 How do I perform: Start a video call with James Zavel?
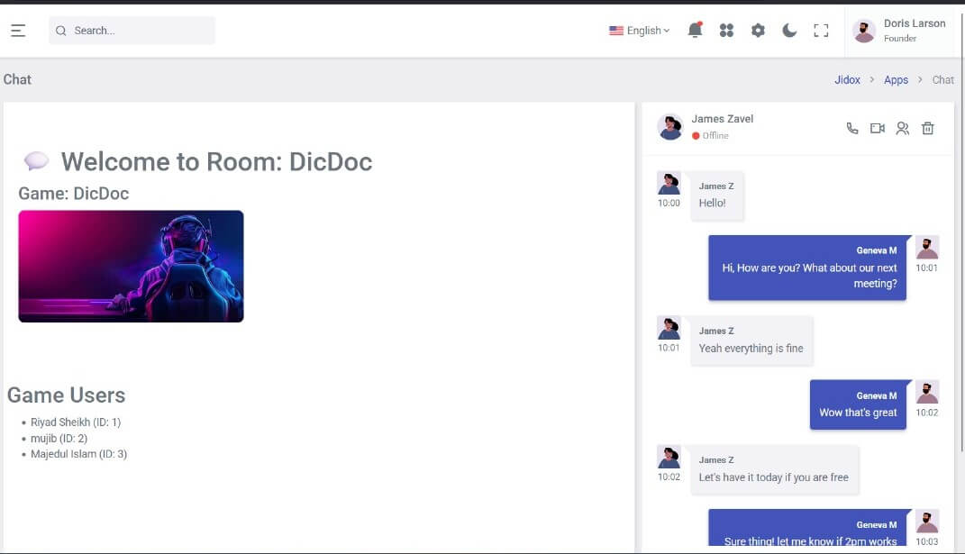pyautogui.click(x=877, y=129)
